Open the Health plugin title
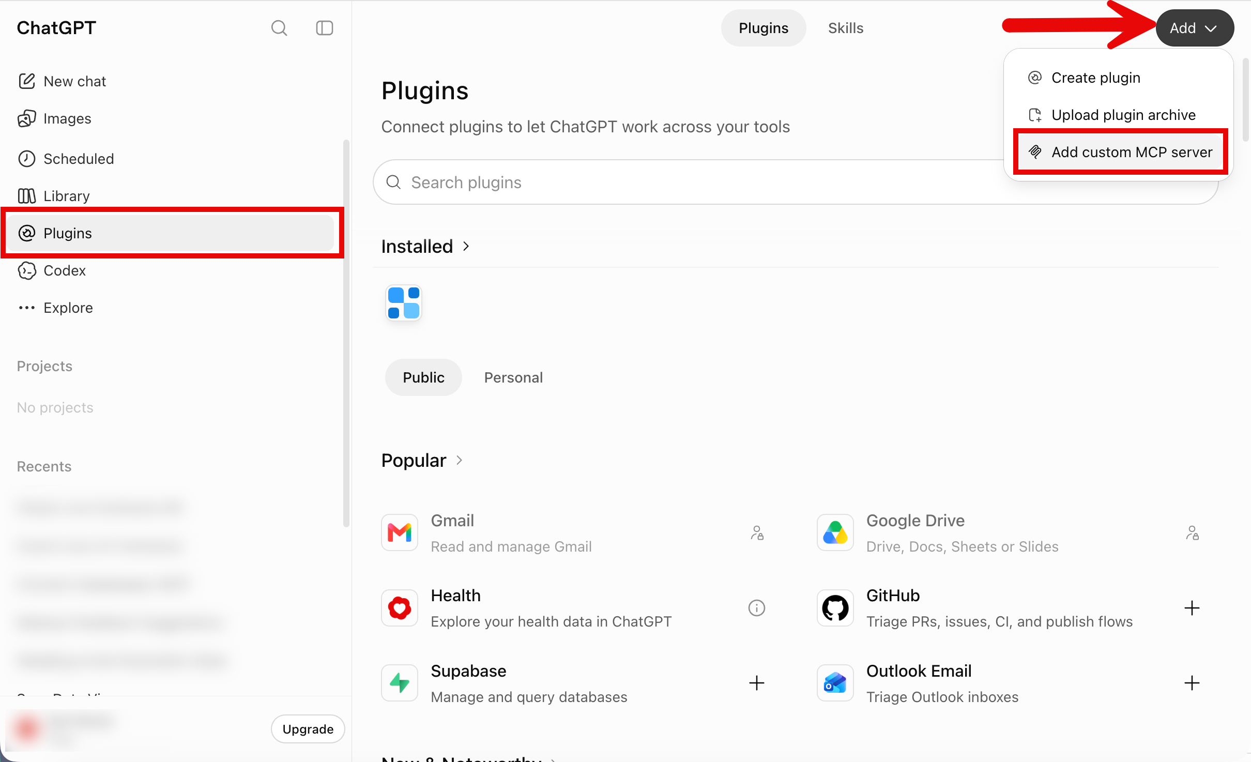Viewport: 1251px width, 762px height. tap(456, 596)
